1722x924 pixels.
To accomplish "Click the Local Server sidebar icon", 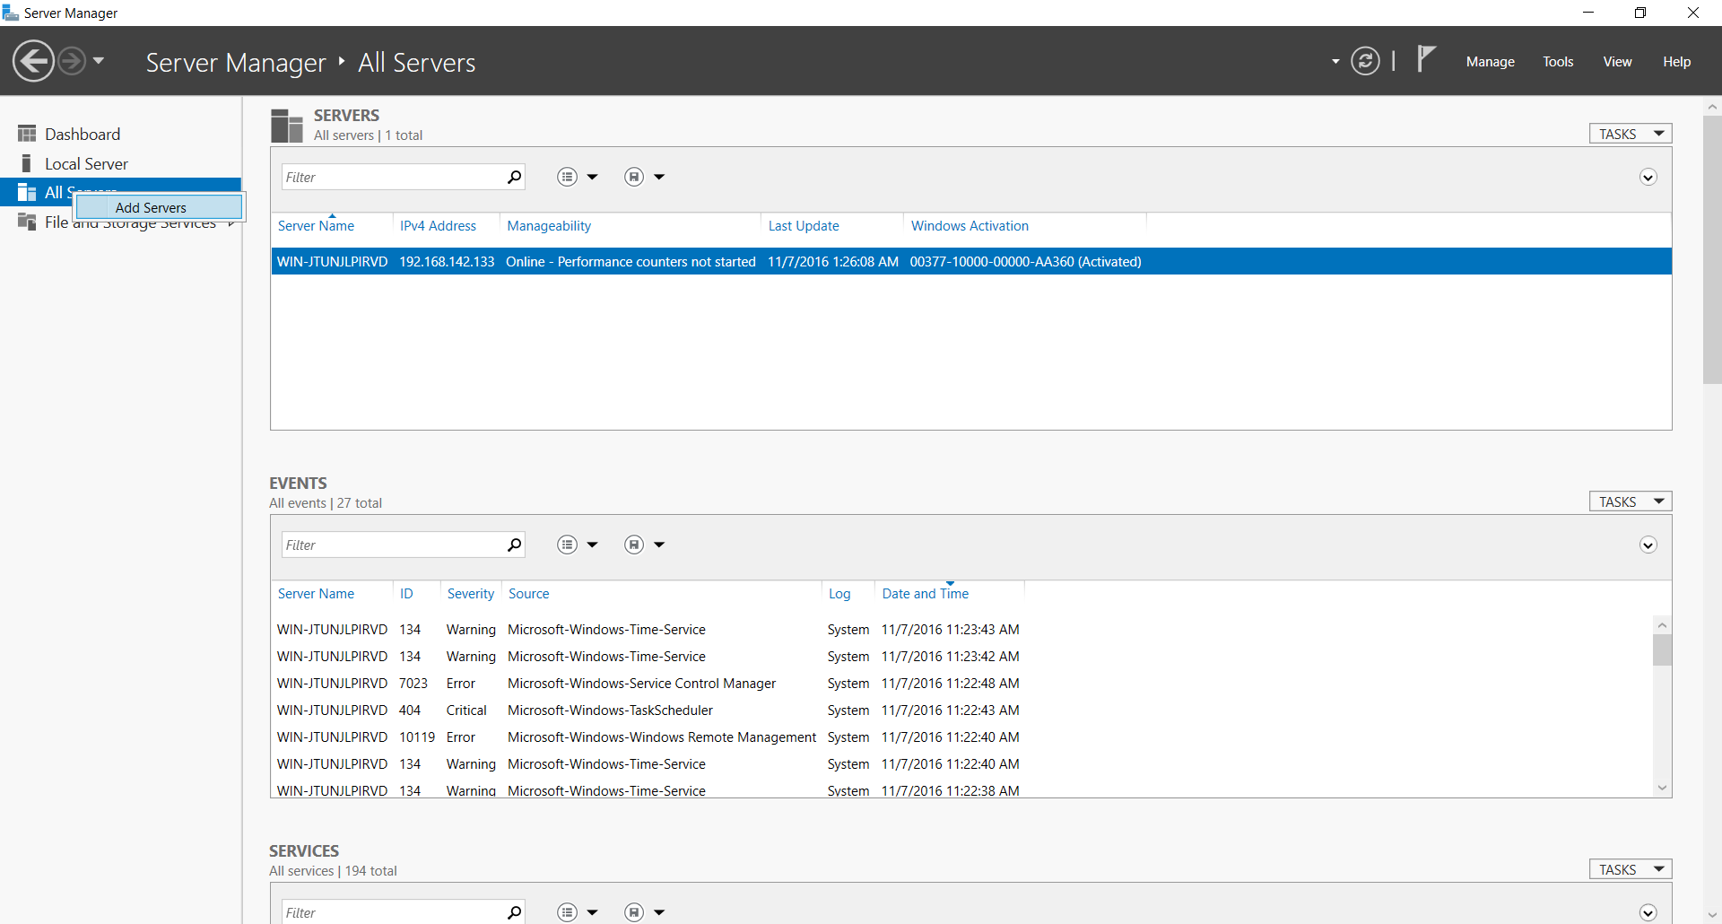I will (x=27, y=163).
